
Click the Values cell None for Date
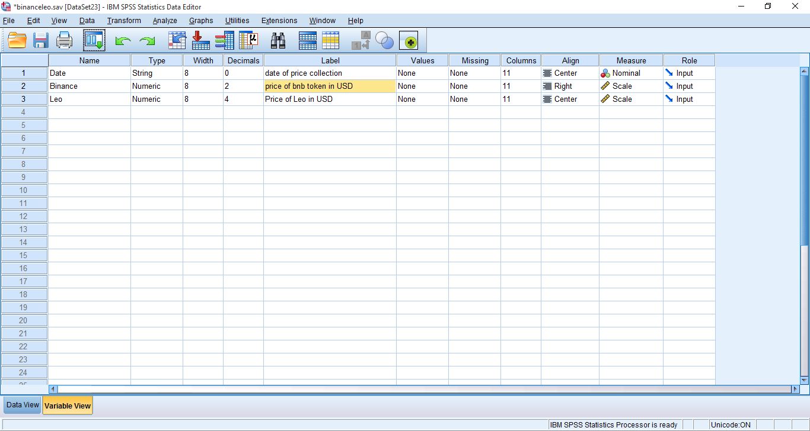(x=423, y=73)
